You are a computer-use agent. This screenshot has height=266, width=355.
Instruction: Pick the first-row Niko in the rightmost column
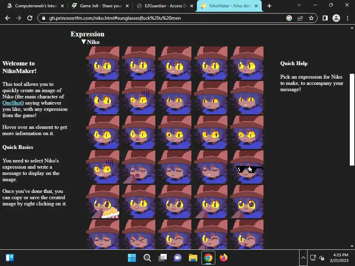(x=247, y=63)
